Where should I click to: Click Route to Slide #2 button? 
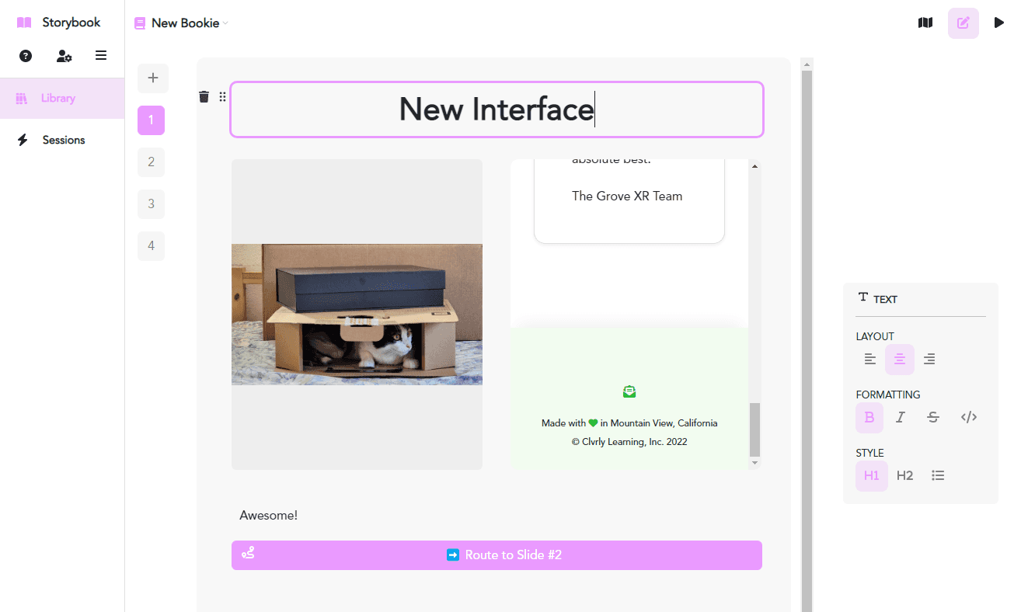(497, 555)
